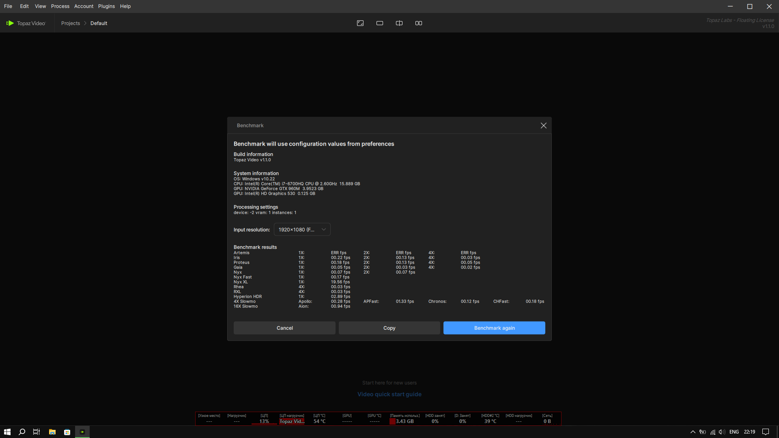
Task: Close the Benchmark dialog
Action: 544,126
